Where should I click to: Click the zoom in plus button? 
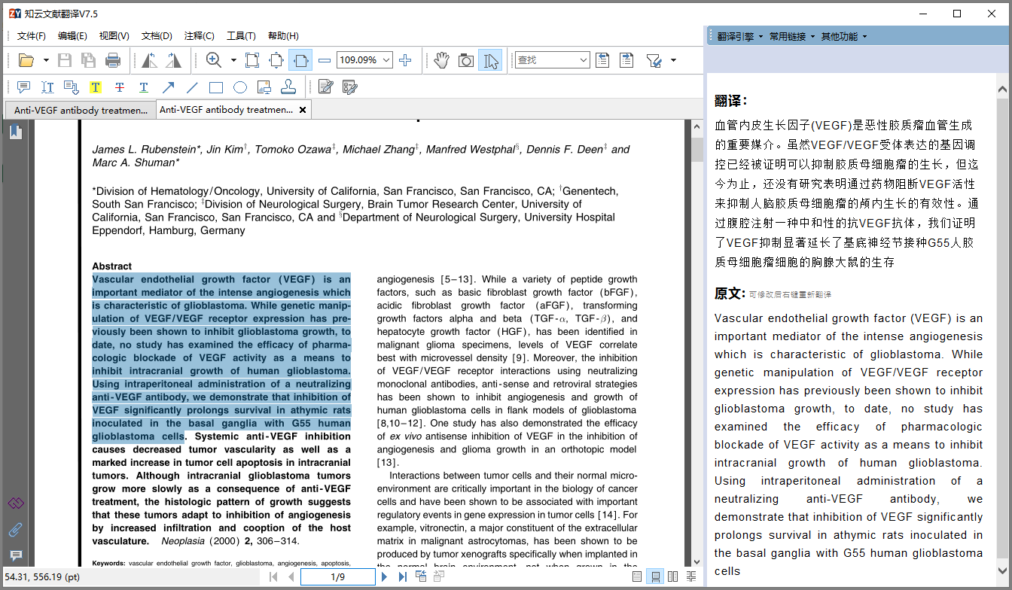tap(405, 60)
